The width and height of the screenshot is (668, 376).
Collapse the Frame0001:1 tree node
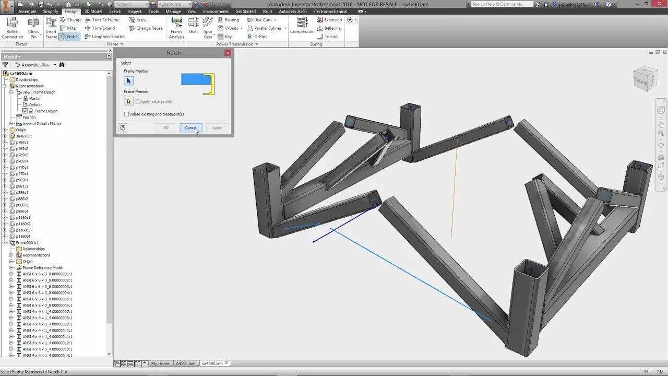tap(5, 242)
